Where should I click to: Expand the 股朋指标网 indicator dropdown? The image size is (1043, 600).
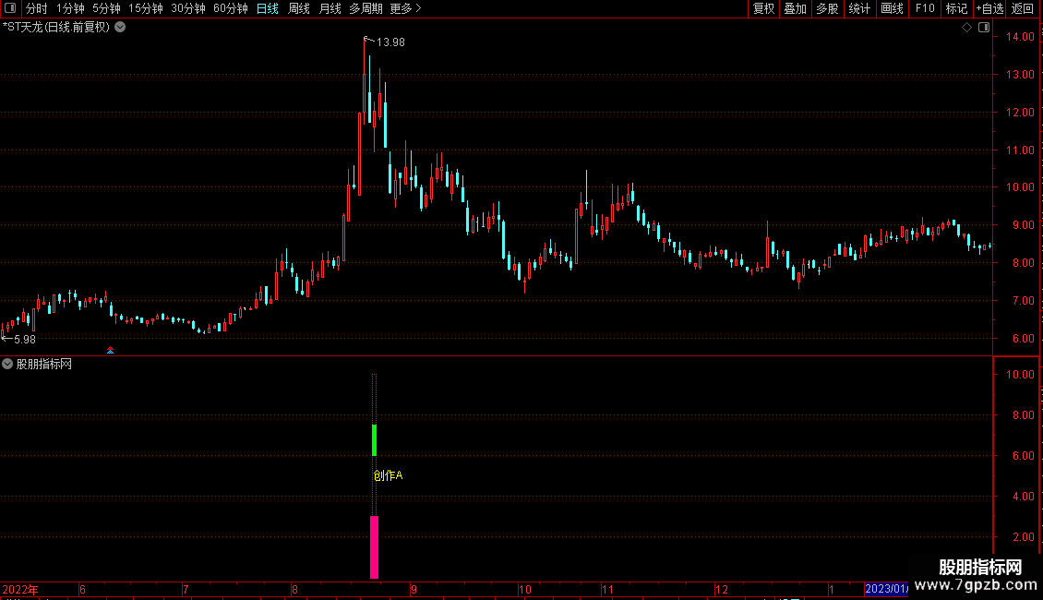click(7, 364)
